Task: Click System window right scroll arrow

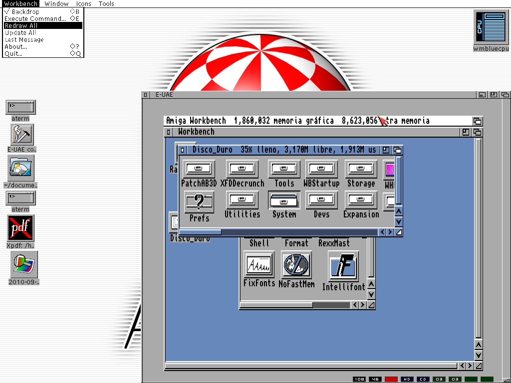Action: pyautogui.click(x=363, y=305)
